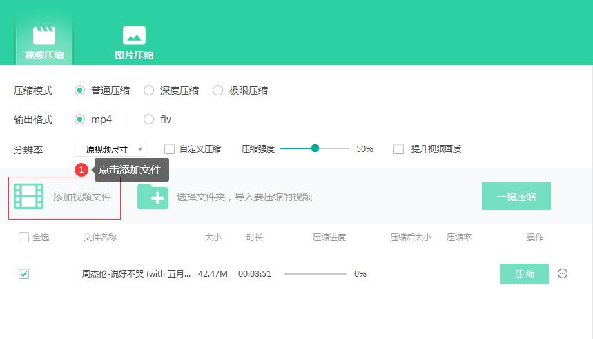Start compression with 一键压缩 button
Viewport: 593px width, 339px height.
click(516, 196)
